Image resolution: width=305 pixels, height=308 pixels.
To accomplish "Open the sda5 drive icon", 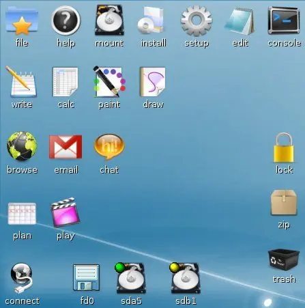I will (x=131, y=278).
